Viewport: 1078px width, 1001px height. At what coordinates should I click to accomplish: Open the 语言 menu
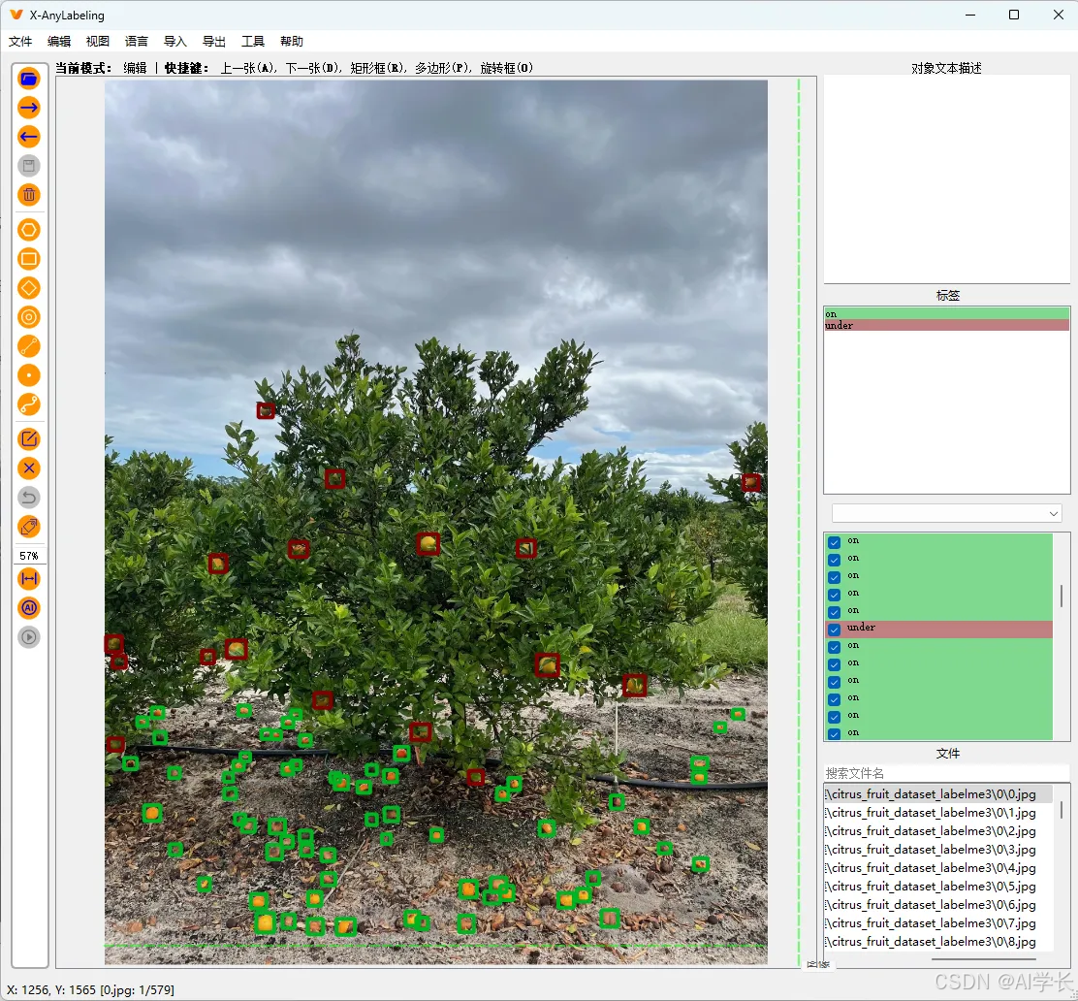point(136,42)
